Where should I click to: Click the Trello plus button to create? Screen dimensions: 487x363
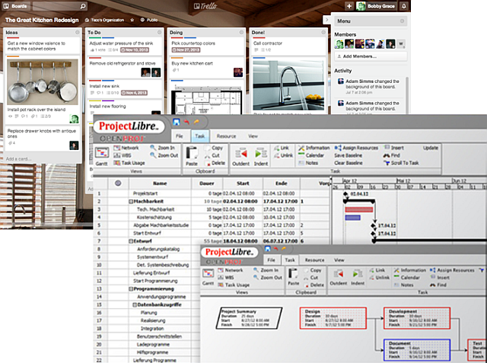349,5
